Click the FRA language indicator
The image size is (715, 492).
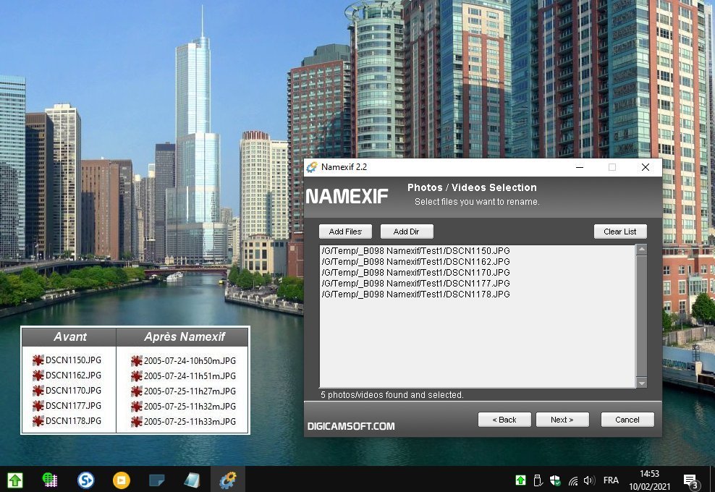point(611,480)
